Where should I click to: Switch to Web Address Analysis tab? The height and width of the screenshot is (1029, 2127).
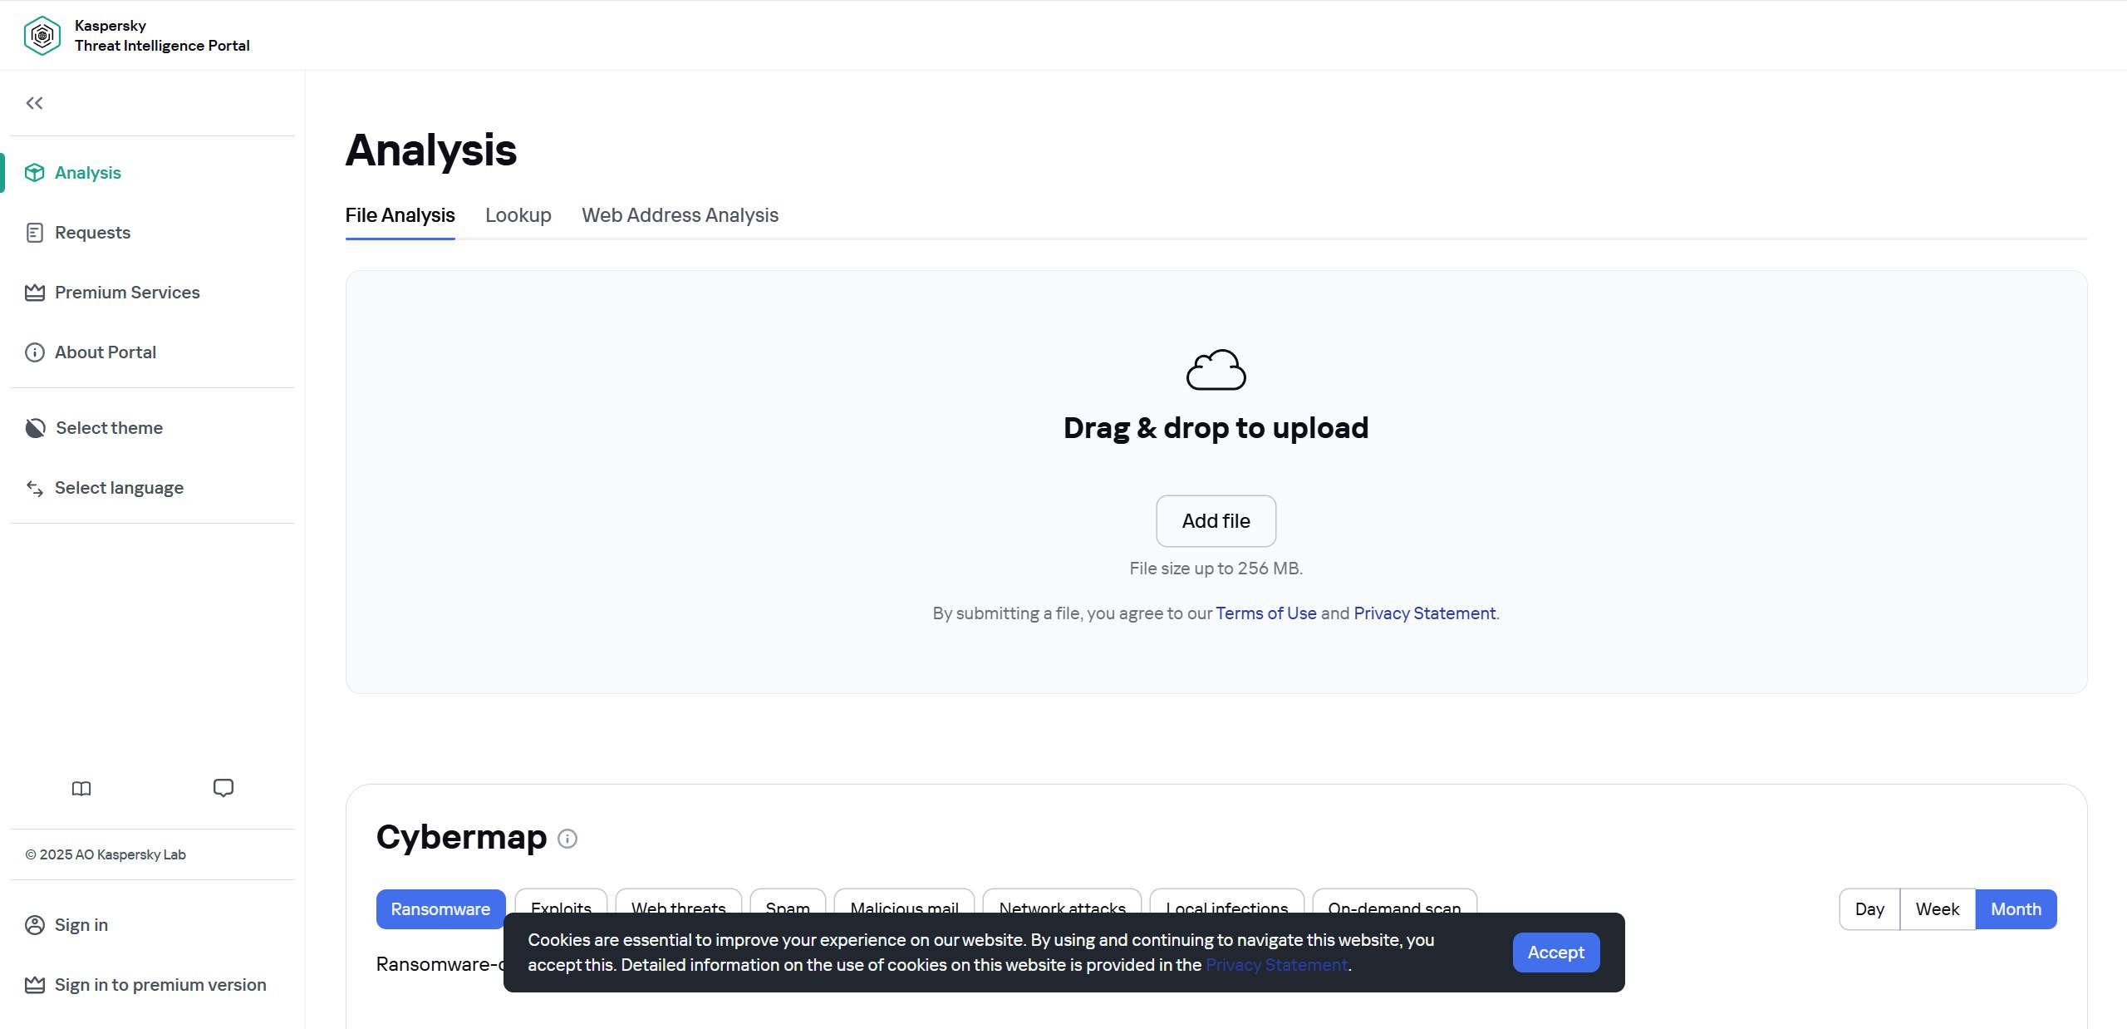pyautogui.click(x=680, y=215)
